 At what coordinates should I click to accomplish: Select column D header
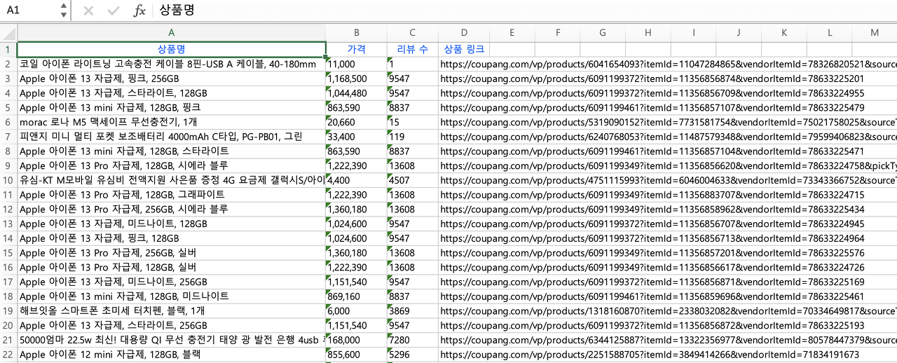tap(464, 33)
